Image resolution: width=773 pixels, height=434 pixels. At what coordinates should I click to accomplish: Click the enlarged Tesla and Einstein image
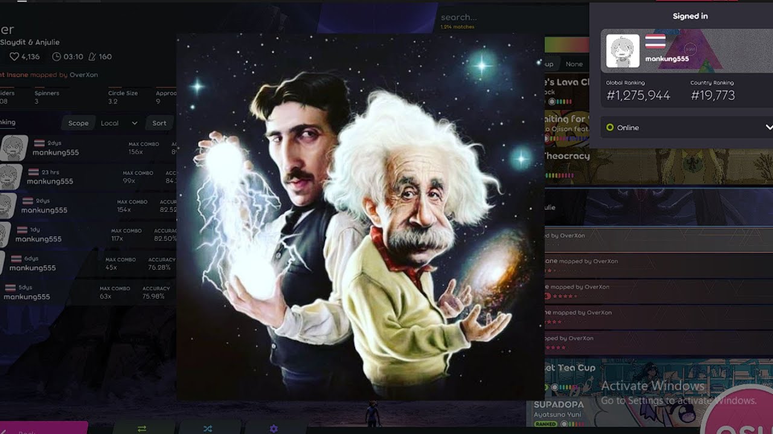(x=361, y=217)
